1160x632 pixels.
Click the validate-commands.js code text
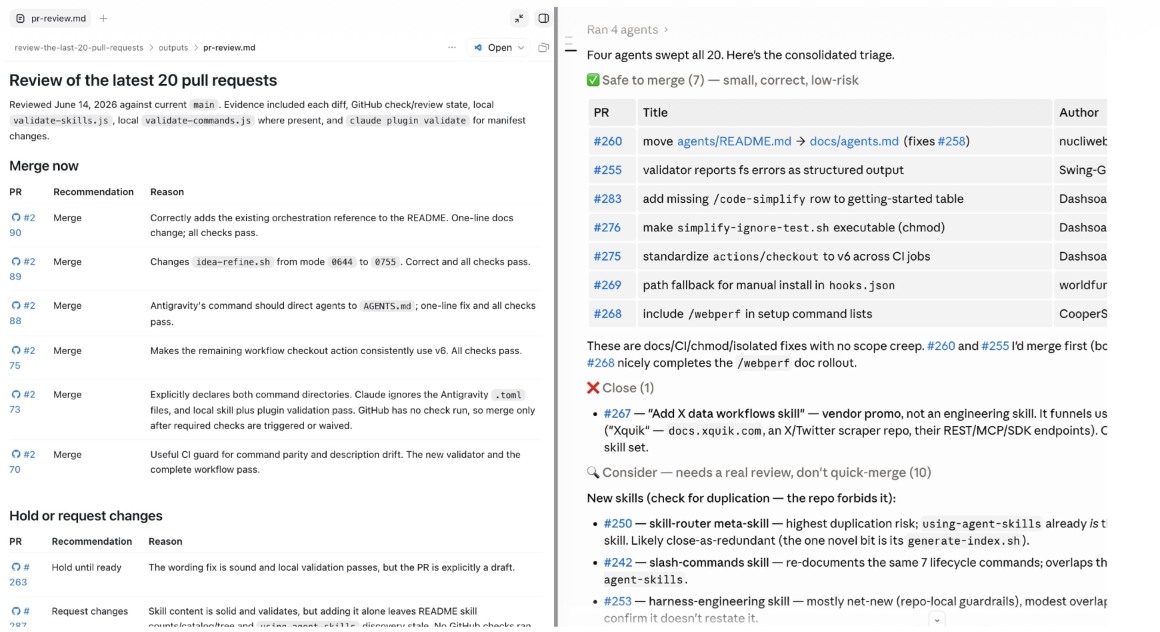[198, 121]
